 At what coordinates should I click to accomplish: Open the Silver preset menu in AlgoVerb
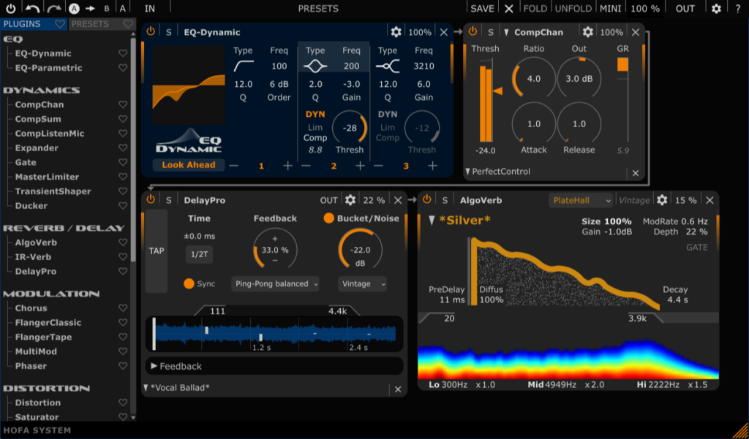[x=460, y=220]
